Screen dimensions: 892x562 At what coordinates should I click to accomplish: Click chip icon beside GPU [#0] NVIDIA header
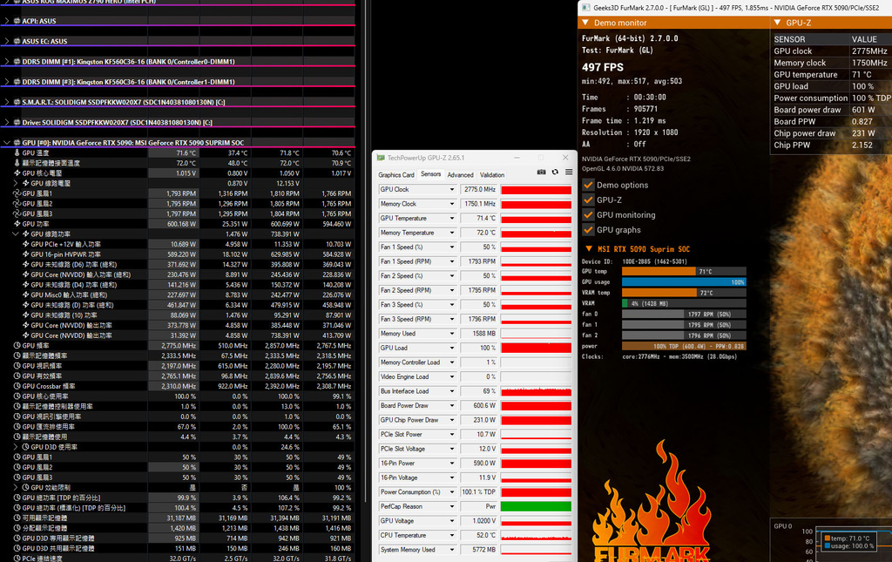17,143
